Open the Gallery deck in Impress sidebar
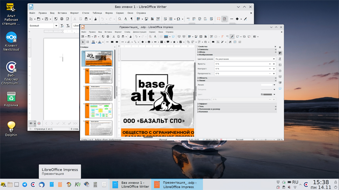This screenshot has width=339, height=190. (x=280, y=65)
